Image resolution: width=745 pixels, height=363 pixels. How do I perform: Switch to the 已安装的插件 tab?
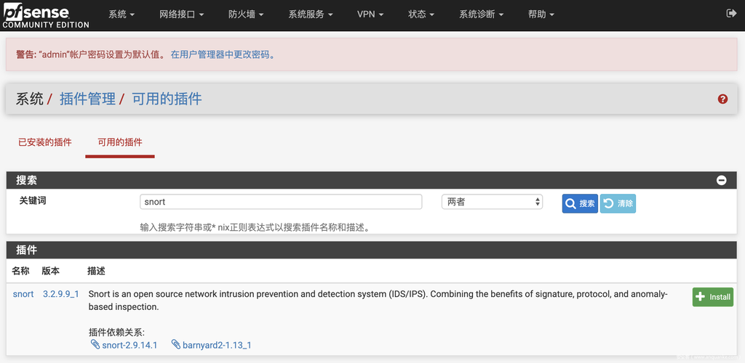click(44, 142)
